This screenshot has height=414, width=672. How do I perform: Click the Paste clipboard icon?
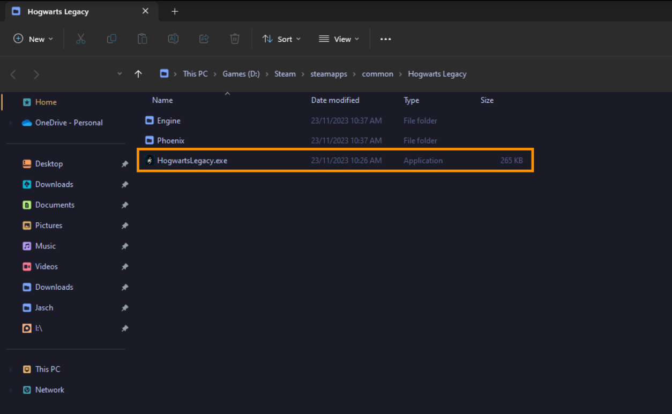click(142, 39)
